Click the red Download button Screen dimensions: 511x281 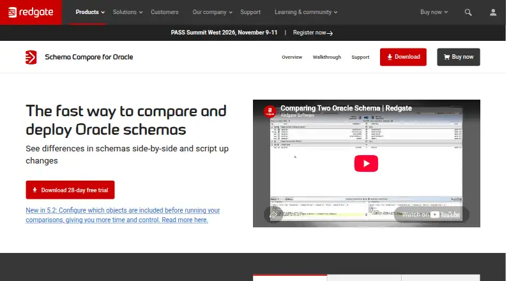click(x=403, y=57)
